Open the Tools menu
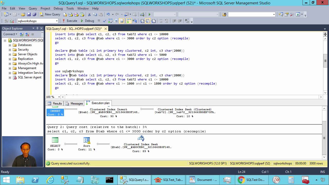329x185 pixels. tap(70, 8)
